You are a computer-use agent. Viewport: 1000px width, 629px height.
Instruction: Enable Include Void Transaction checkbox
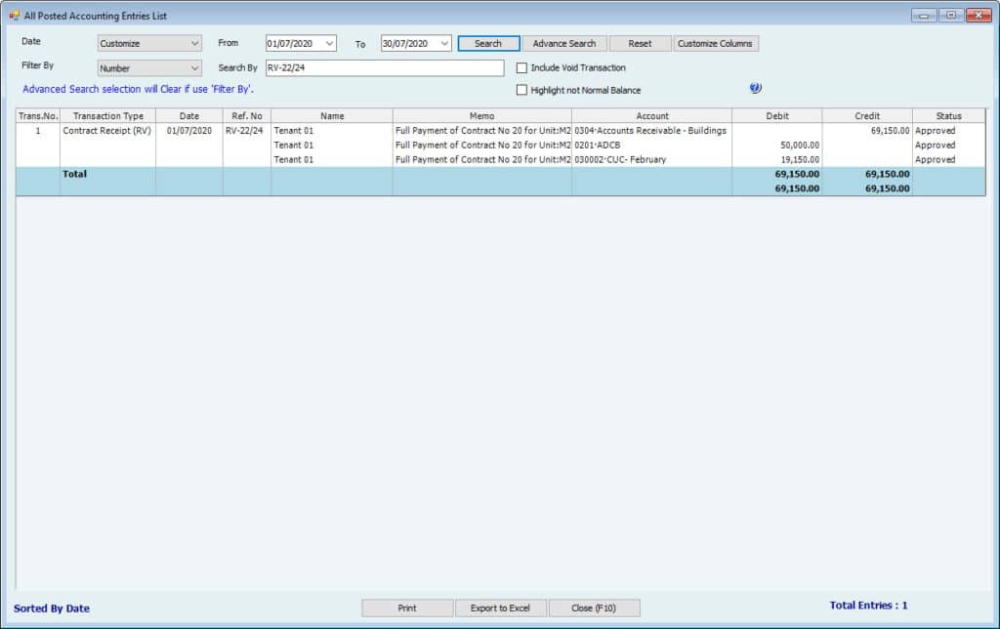click(521, 68)
